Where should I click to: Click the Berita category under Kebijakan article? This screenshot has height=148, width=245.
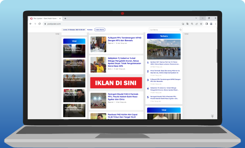pyautogui.click(x=110, y=69)
